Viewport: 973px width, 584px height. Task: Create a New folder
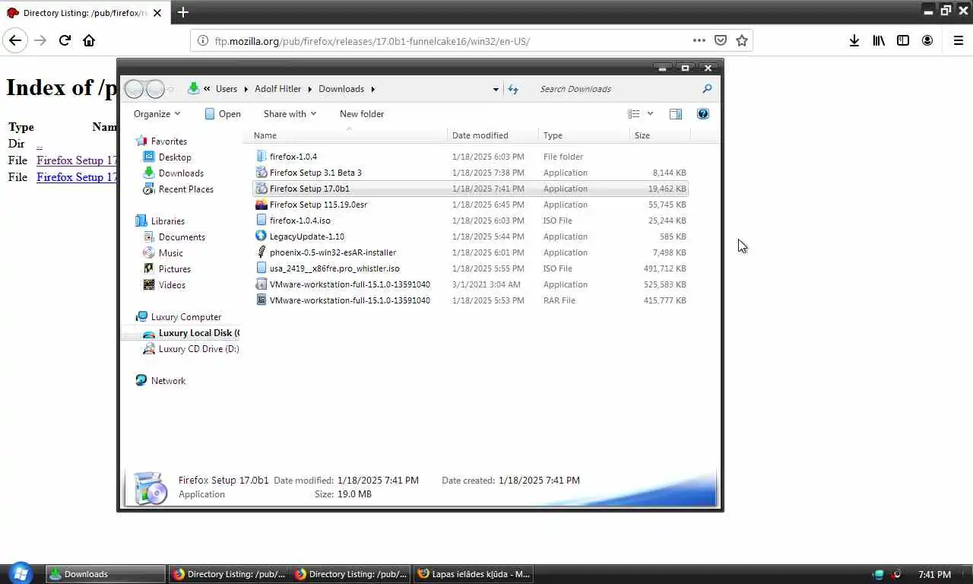point(362,114)
